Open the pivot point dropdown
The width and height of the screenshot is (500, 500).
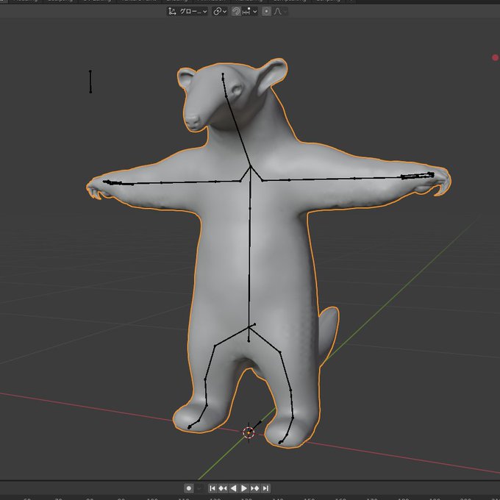coord(220,12)
